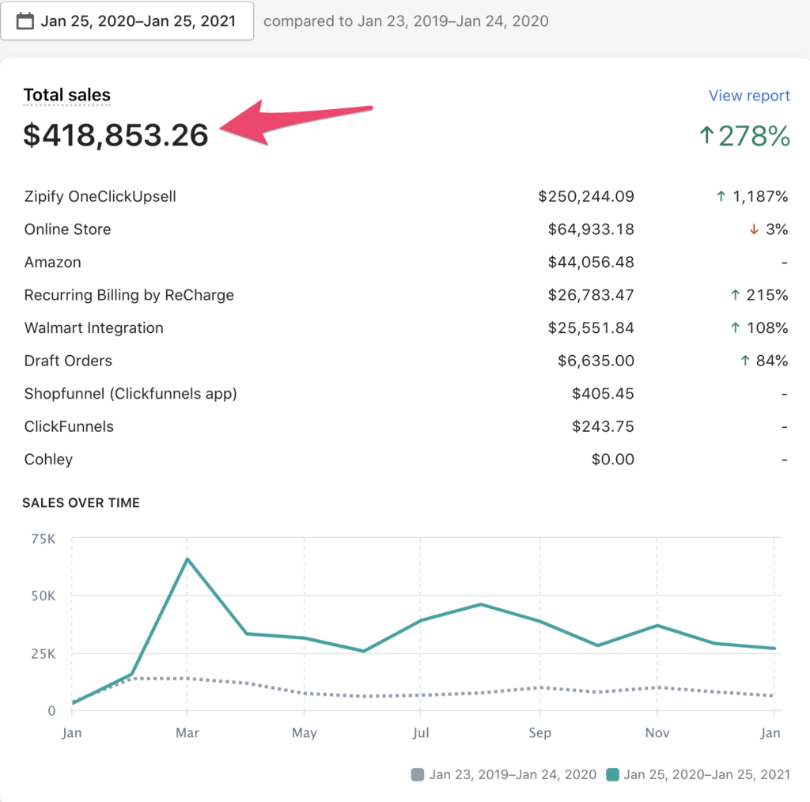Click the gray legend swatch for 2019–2020
Screen dimensions: 810x802
click(x=418, y=774)
